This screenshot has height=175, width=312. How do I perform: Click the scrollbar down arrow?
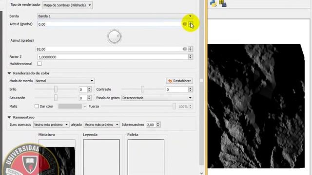click(x=201, y=173)
